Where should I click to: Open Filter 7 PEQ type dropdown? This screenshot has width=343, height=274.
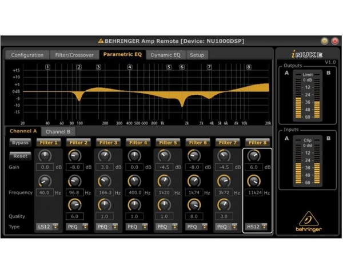pyautogui.click(x=226, y=227)
